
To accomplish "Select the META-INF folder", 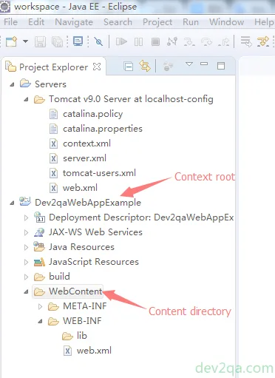I will [85, 306].
